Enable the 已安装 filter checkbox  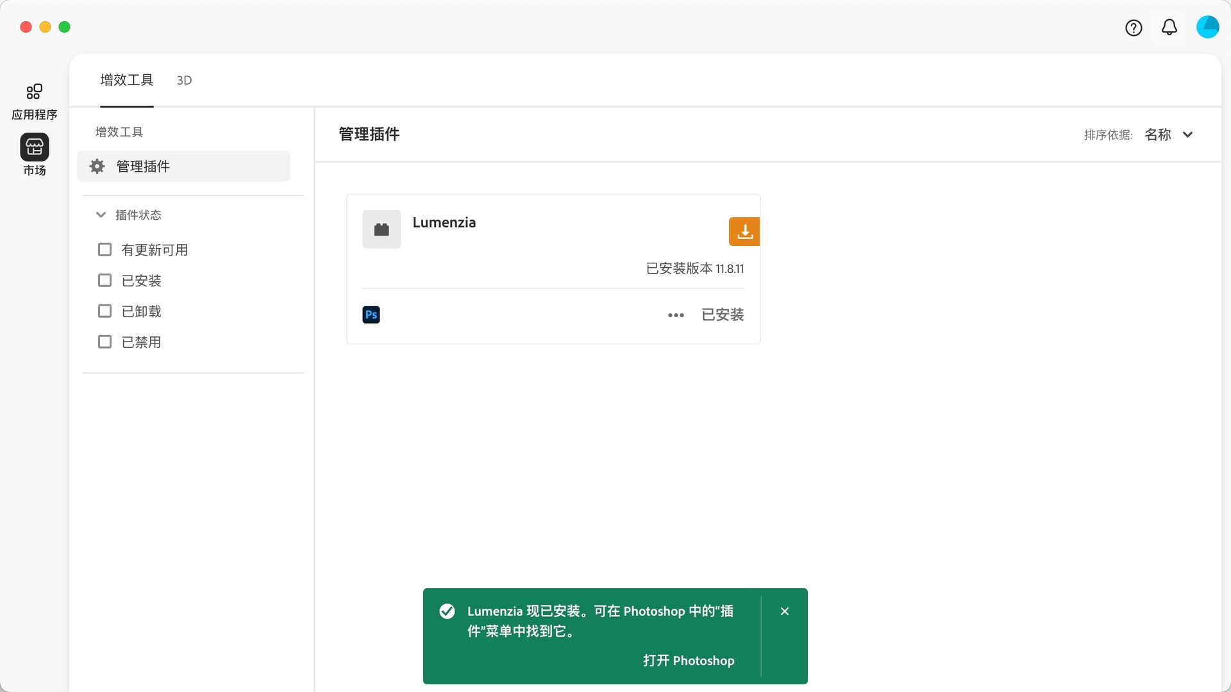click(105, 280)
